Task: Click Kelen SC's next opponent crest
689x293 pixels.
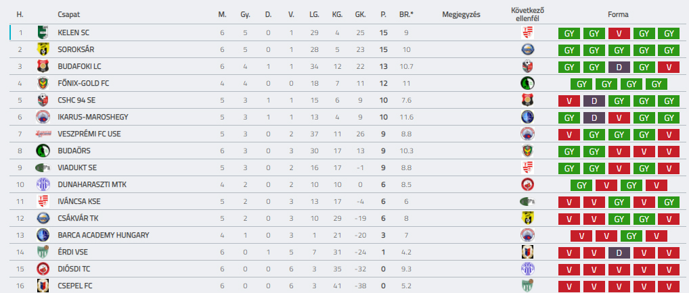Action: click(x=528, y=32)
